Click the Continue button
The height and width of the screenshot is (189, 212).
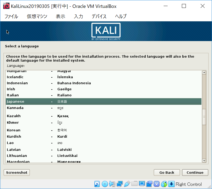195,173
